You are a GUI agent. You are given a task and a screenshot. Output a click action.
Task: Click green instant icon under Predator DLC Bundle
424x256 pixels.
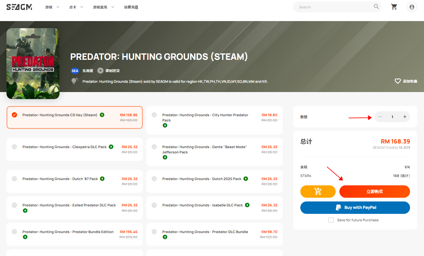tap(165, 237)
